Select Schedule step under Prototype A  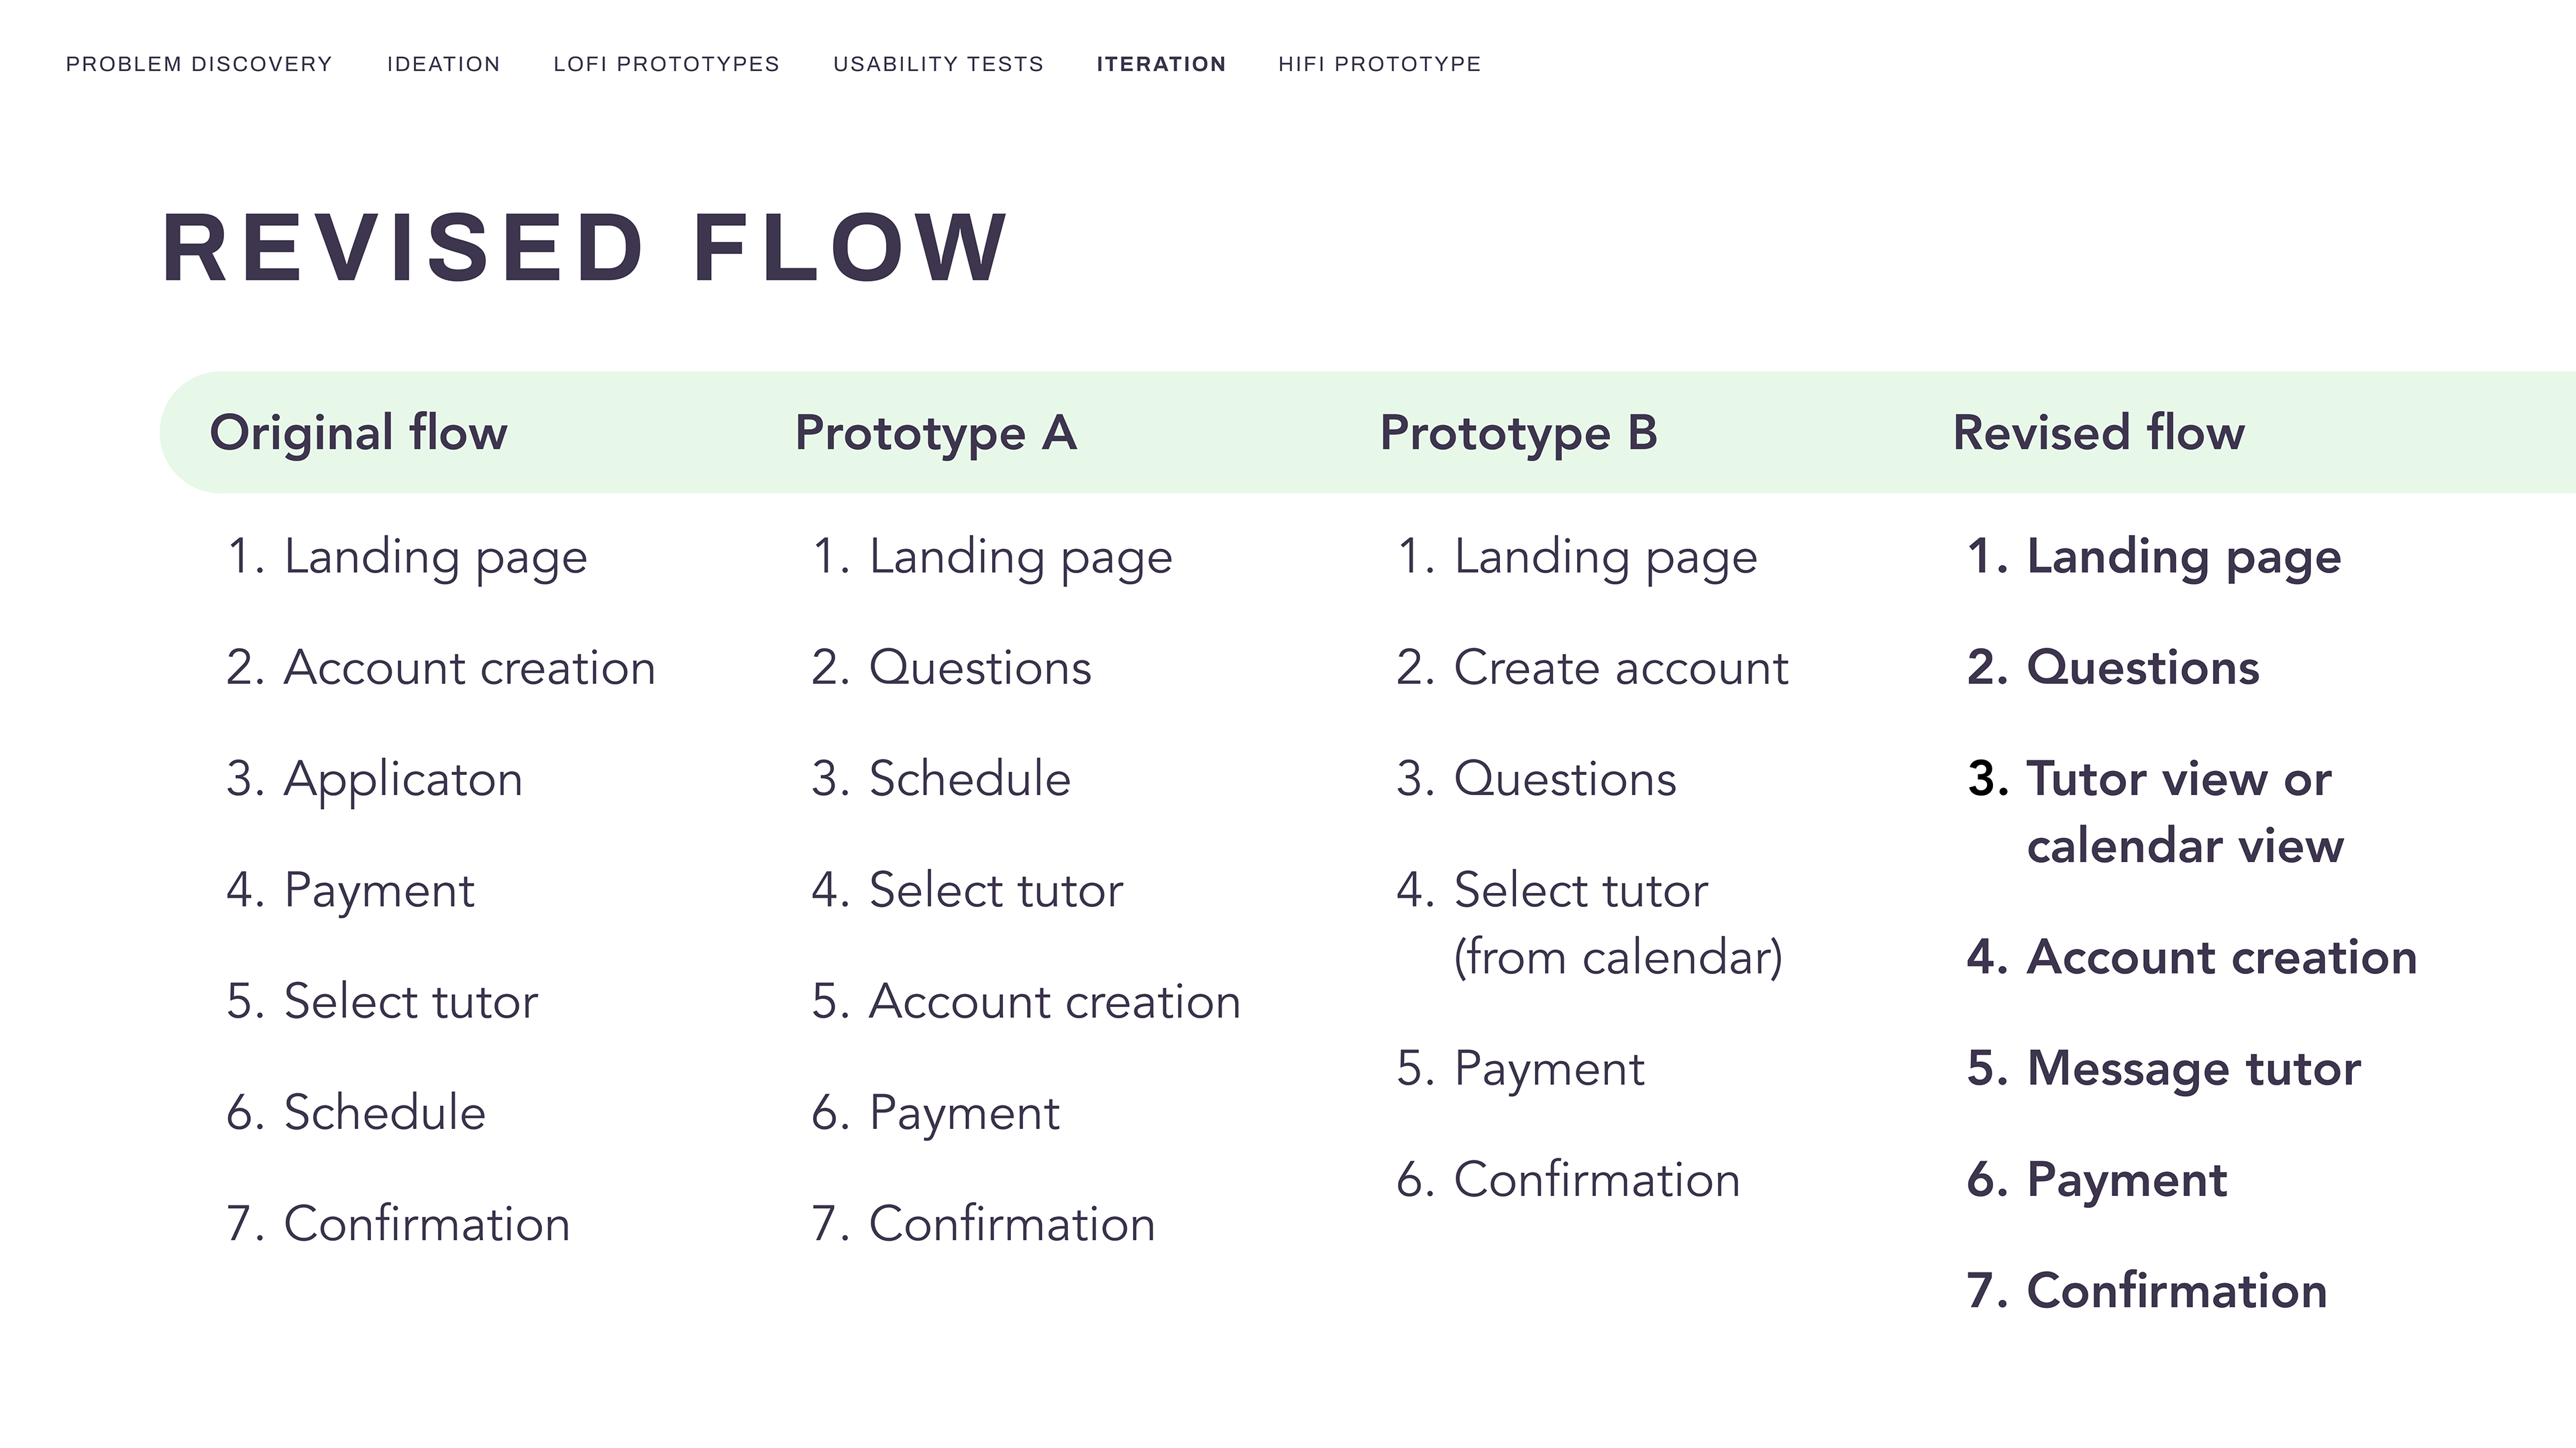pyautogui.click(x=941, y=778)
